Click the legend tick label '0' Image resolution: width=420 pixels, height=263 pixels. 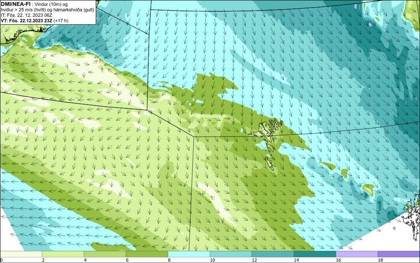[1, 260]
